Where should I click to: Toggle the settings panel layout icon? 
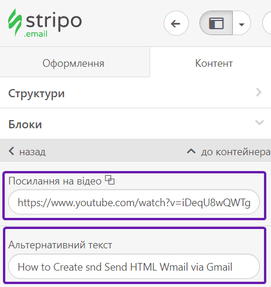tap(216, 23)
